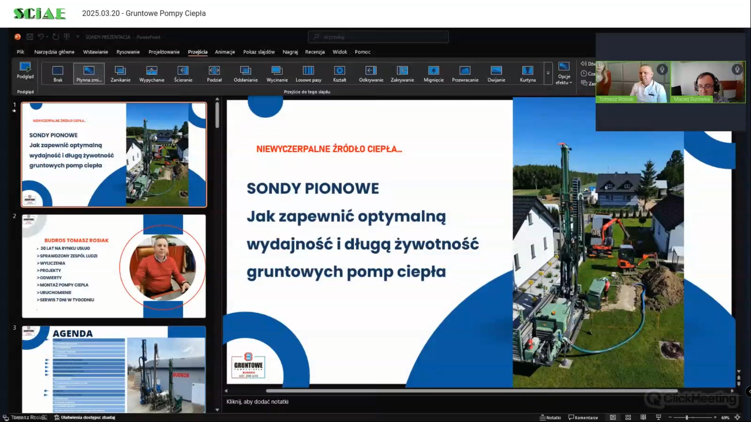The width and height of the screenshot is (751, 422).
Task: Open the Plik menu
Action: click(21, 52)
